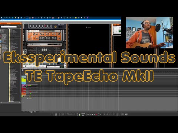Start playback with the transport Play button
178x133 pixels.
click(94, 115)
